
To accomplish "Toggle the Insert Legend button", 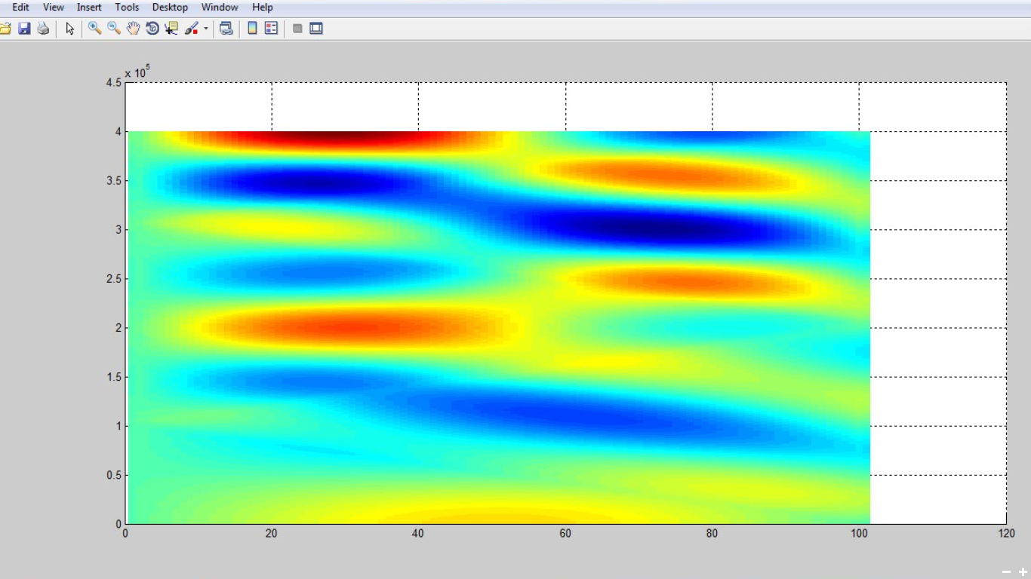I will coord(272,29).
